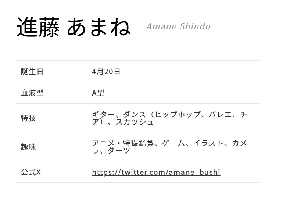Click the ダーツ text in hobbies
Image resolution: width=283 pixels, height=198 pixels.
[x=119, y=150]
